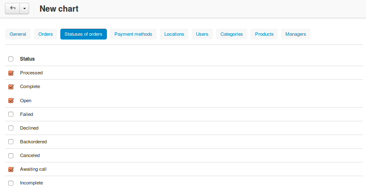Click the Failed status label
Screen dimensions: 366x189
26,114
